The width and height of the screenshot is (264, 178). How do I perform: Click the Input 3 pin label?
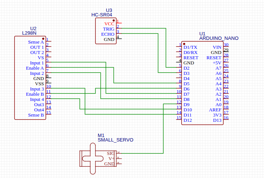pos(37,89)
